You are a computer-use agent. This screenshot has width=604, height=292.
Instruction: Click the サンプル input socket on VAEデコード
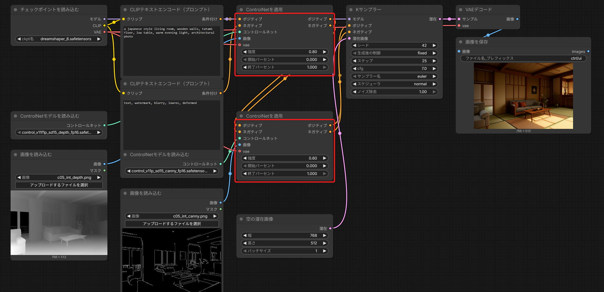[459, 19]
